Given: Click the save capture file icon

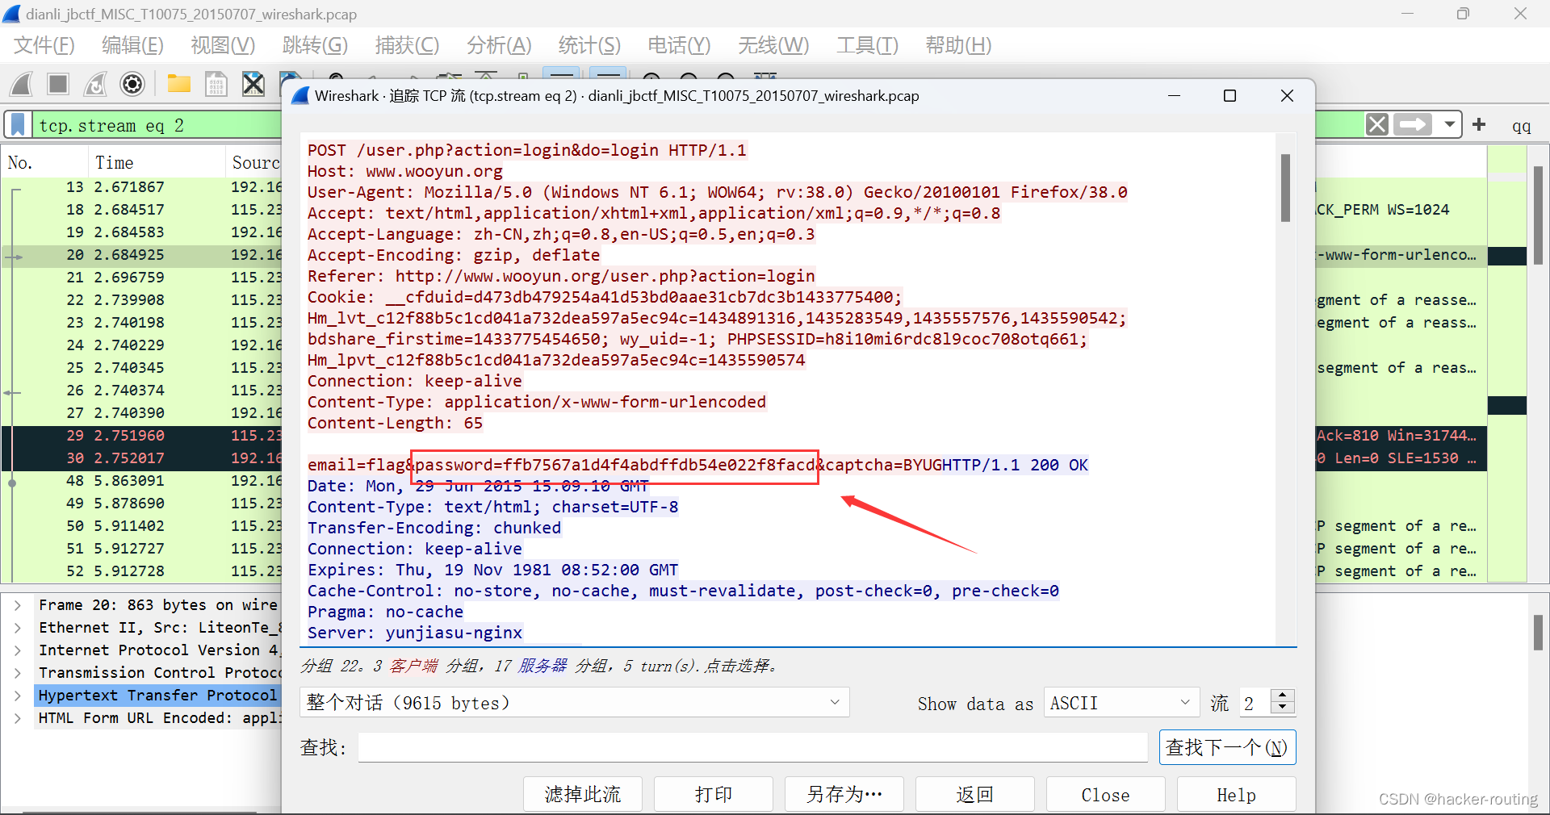Looking at the screenshot, I should tap(216, 84).
